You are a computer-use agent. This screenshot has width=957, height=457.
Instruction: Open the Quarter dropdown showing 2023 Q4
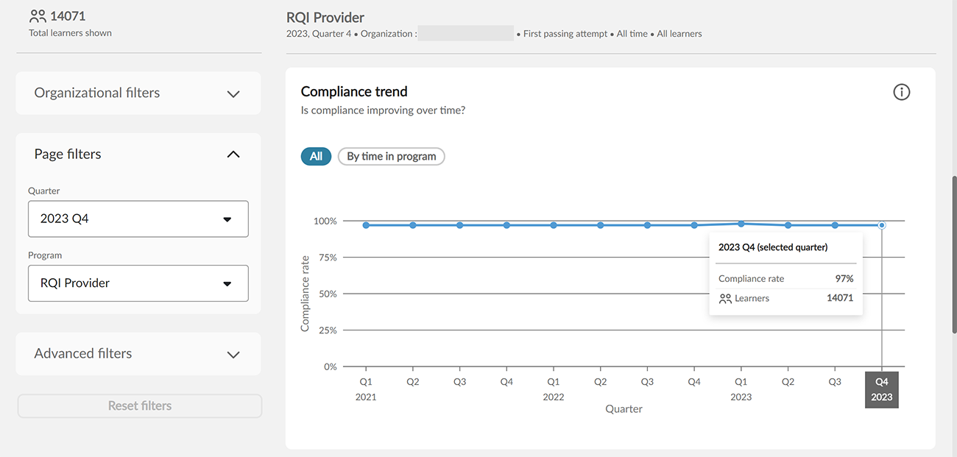138,219
